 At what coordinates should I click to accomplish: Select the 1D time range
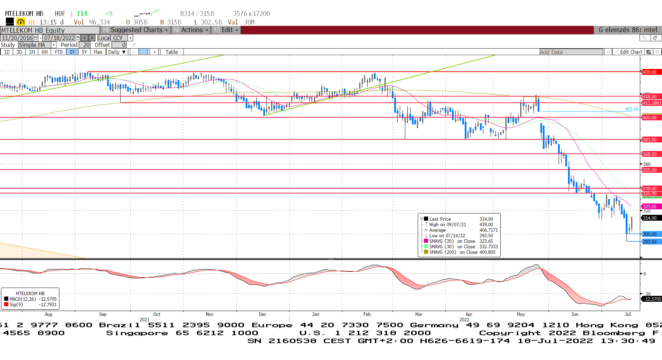(7, 52)
